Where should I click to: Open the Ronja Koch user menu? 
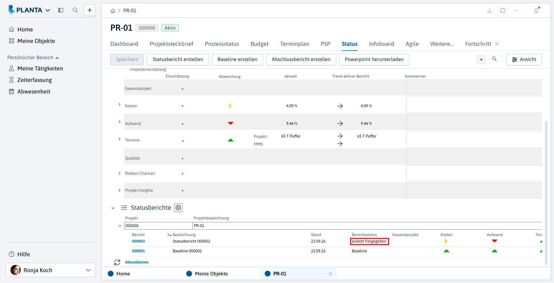point(51,270)
